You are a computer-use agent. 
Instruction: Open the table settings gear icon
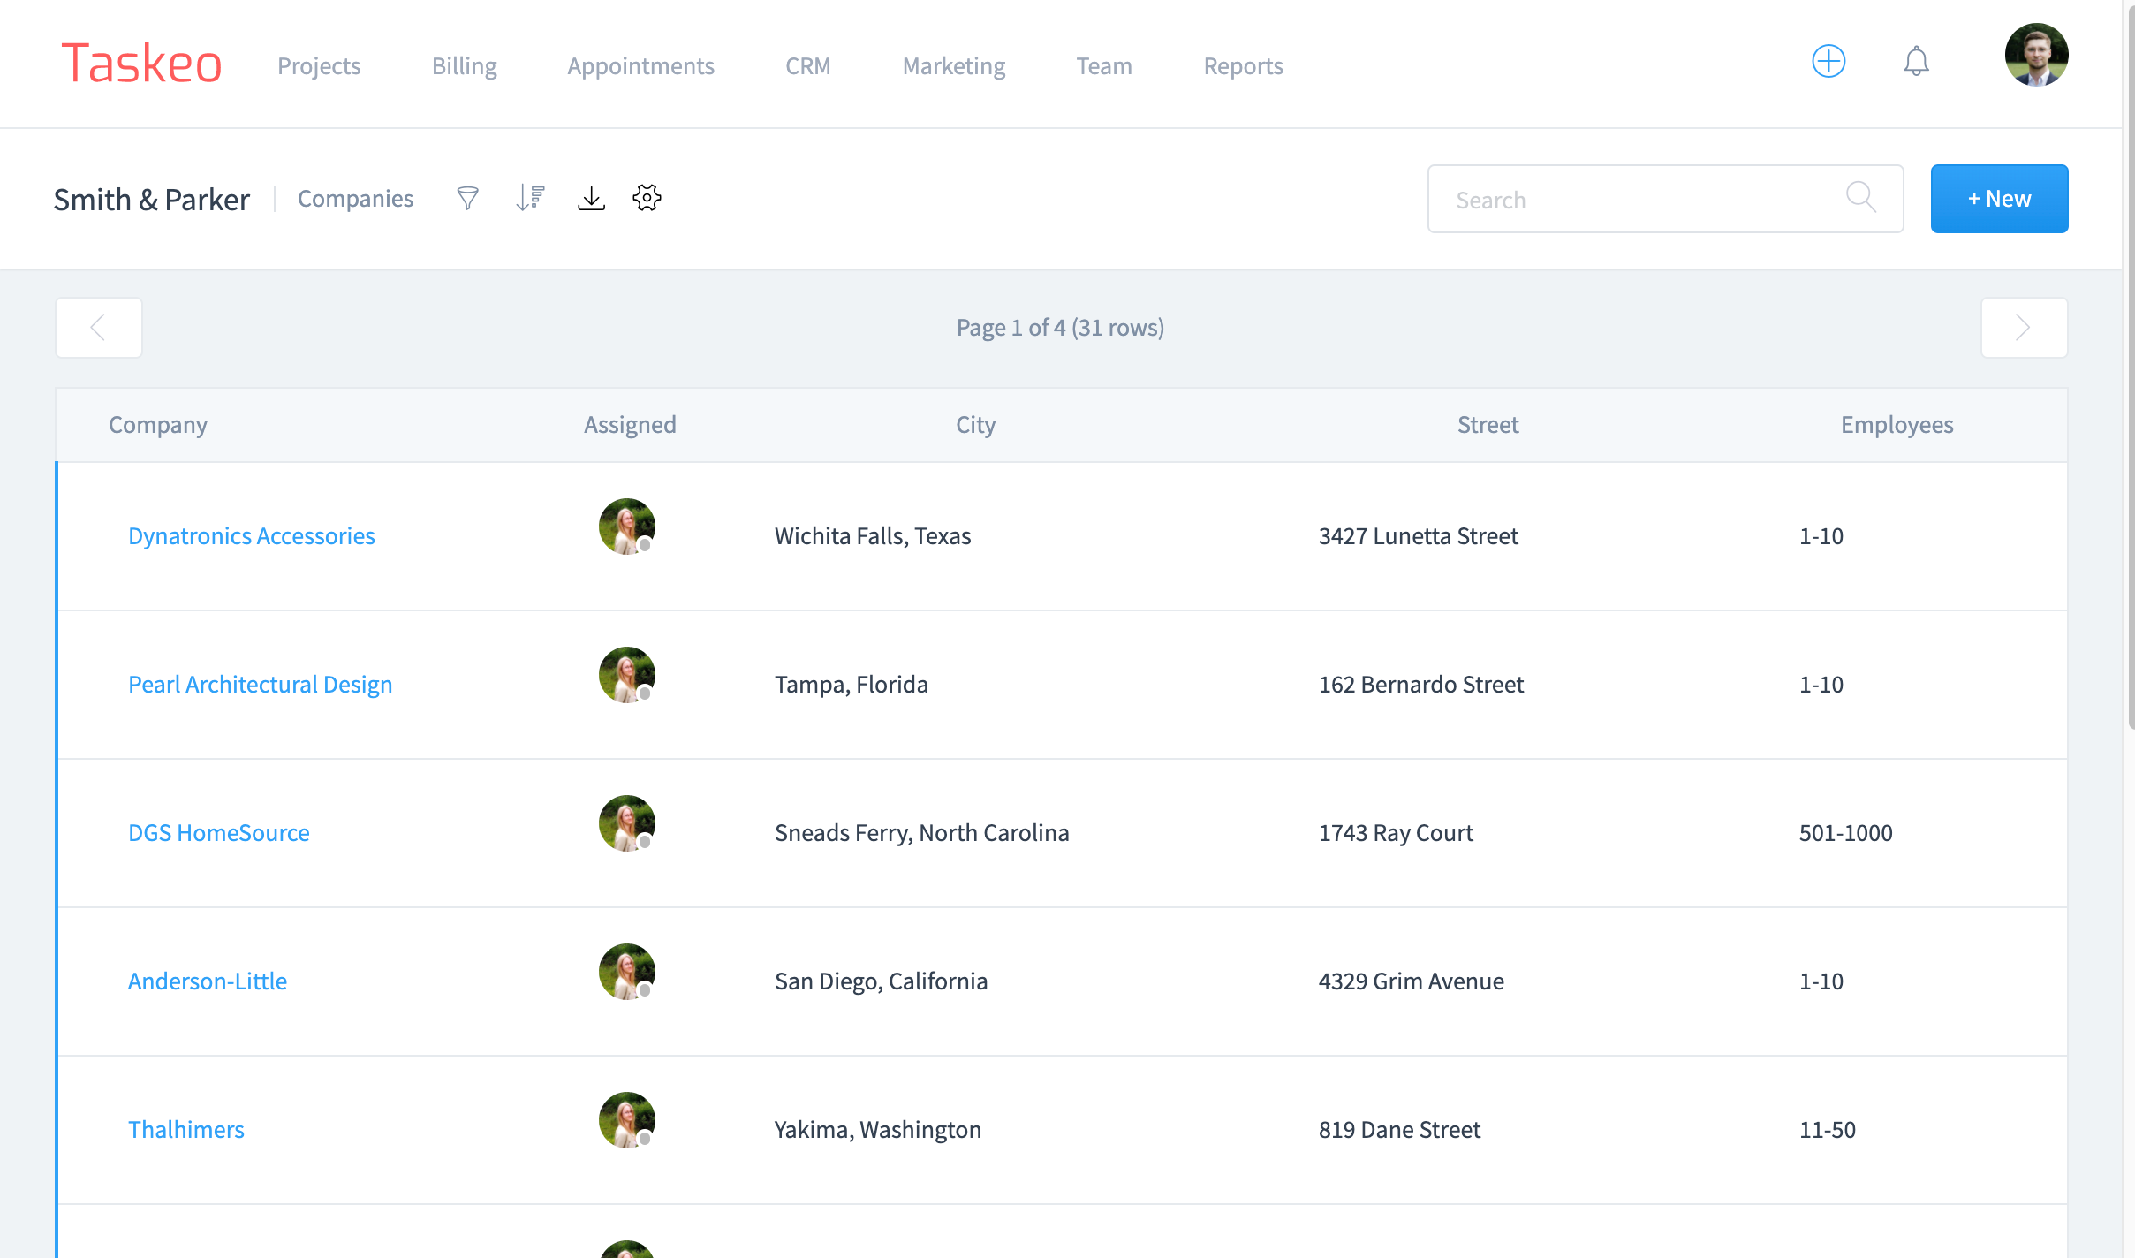647,198
